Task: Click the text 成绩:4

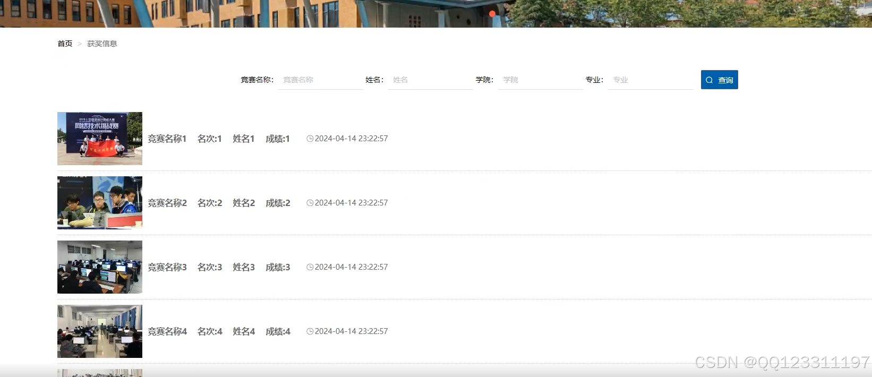Action: [x=278, y=331]
